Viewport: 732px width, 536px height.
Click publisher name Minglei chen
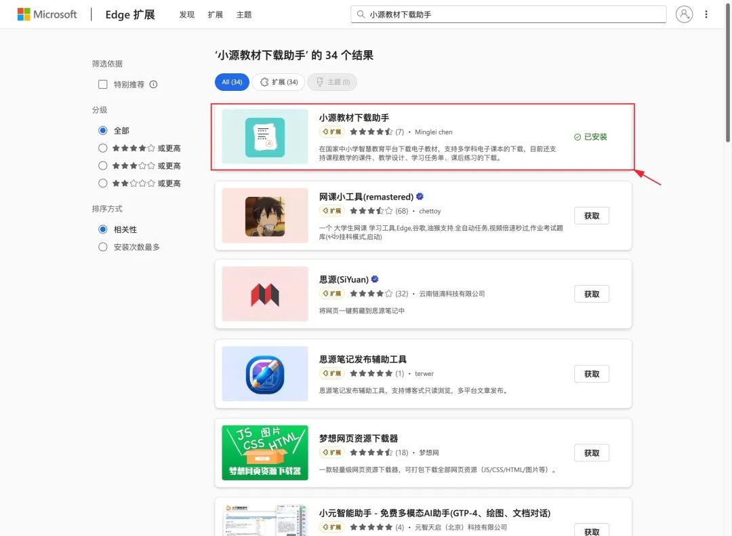[433, 132]
